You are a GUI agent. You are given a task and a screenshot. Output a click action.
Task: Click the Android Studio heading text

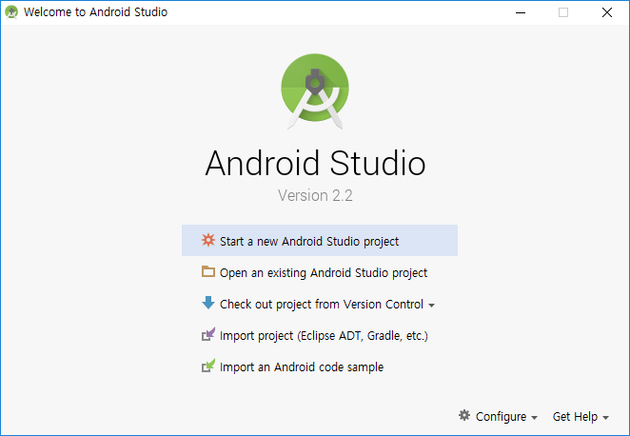point(315,163)
